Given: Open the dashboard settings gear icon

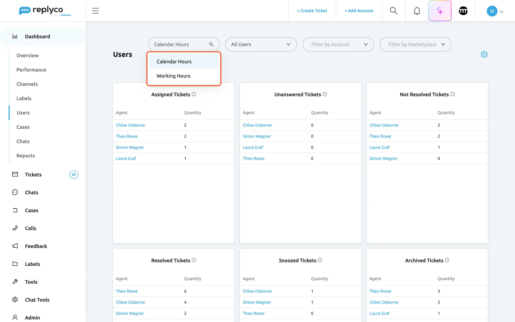Looking at the screenshot, I should [484, 54].
